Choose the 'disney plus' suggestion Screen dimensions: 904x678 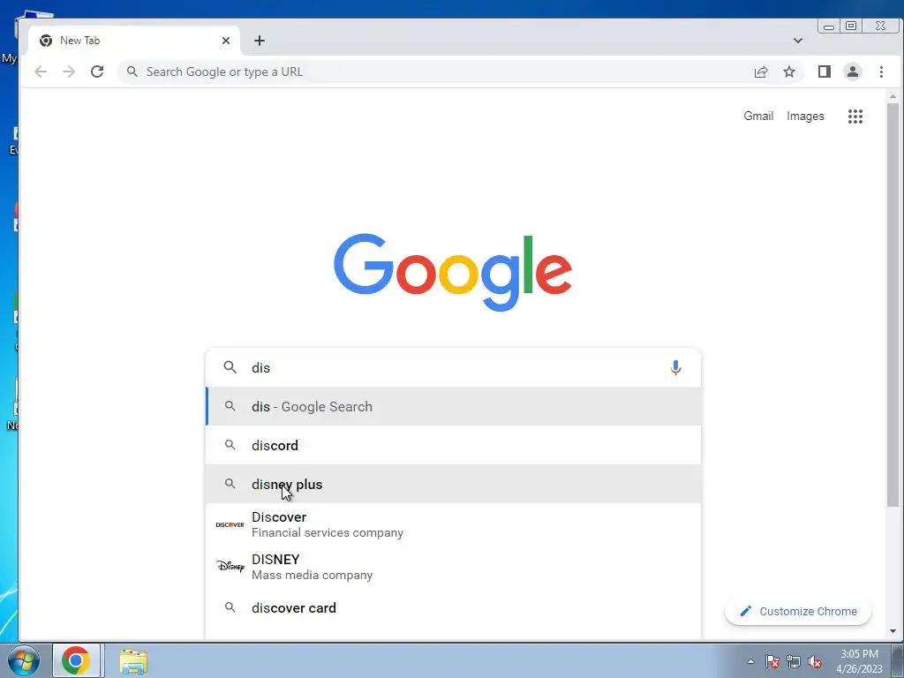[453, 485]
